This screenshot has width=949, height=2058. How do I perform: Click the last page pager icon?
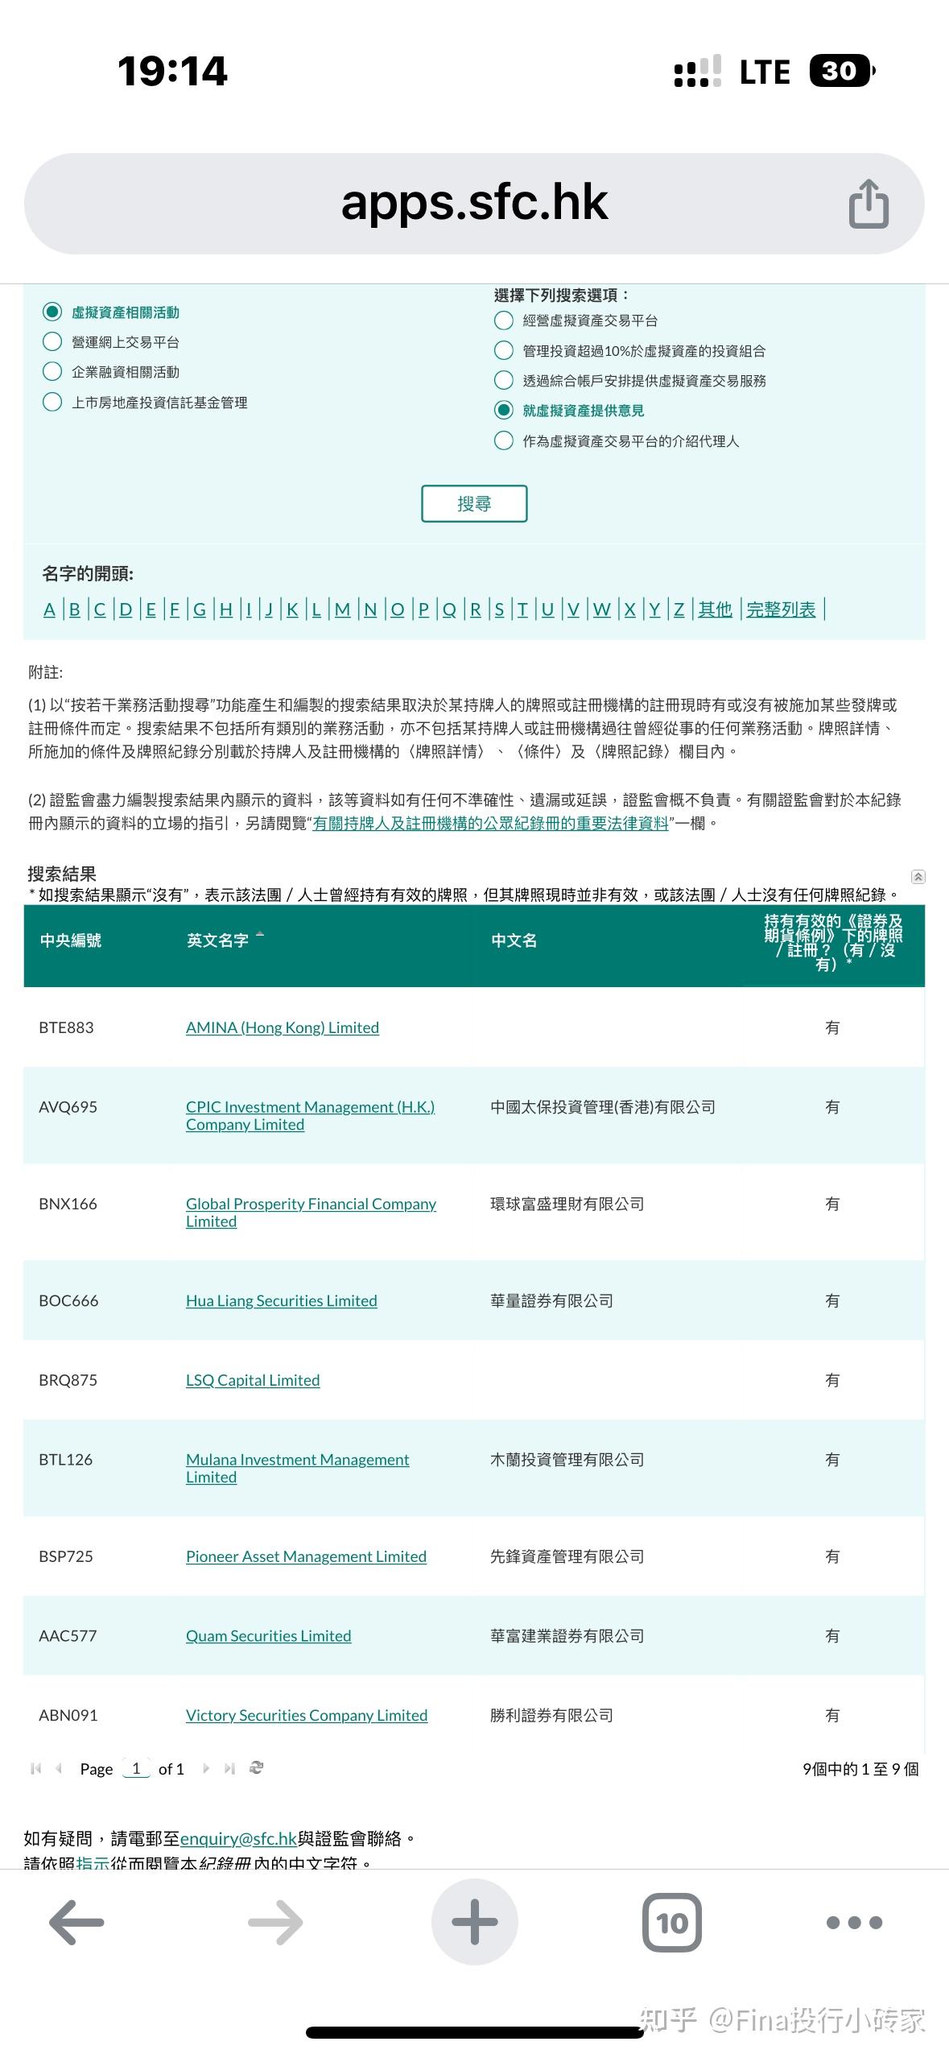pyautogui.click(x=230, y=1768)
